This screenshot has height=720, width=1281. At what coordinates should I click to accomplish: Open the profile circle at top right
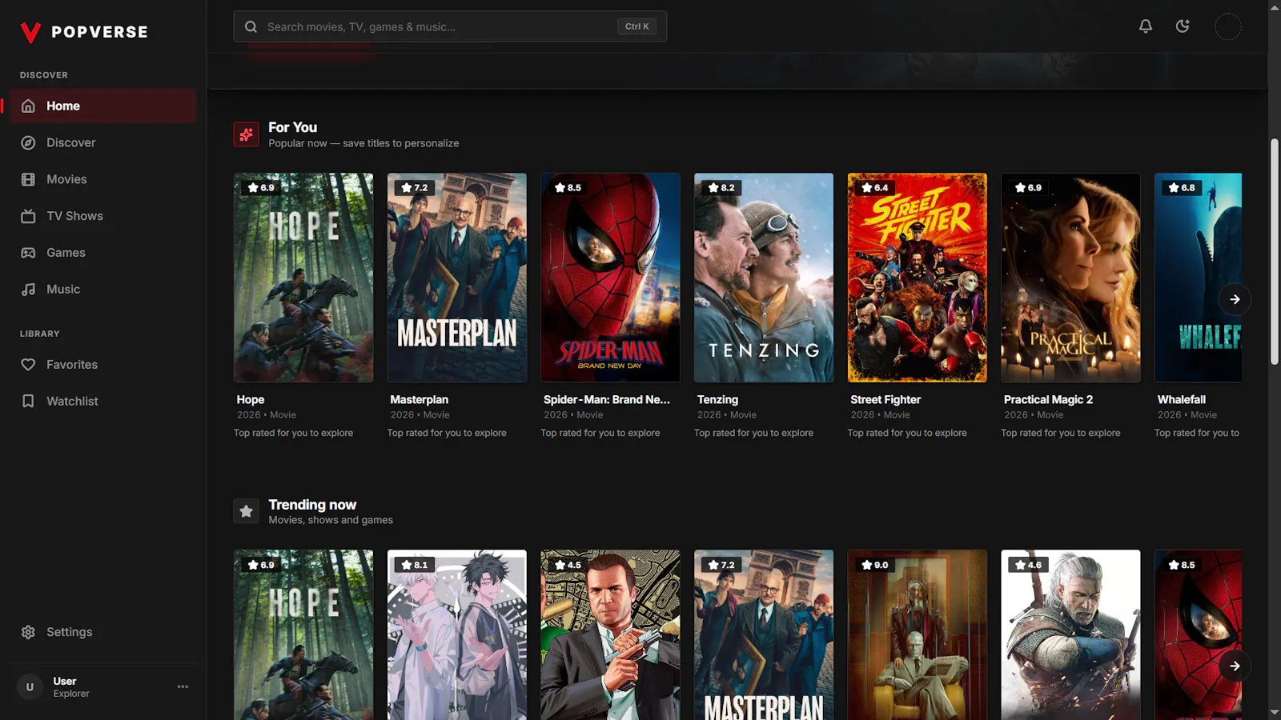(1228, 26)
